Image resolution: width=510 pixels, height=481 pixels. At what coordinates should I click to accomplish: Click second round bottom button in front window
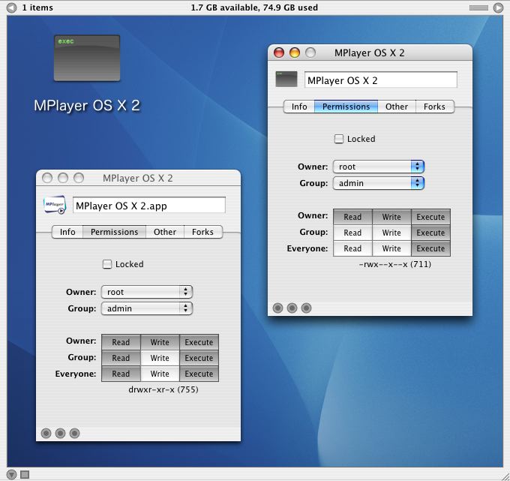click(292, 308)
